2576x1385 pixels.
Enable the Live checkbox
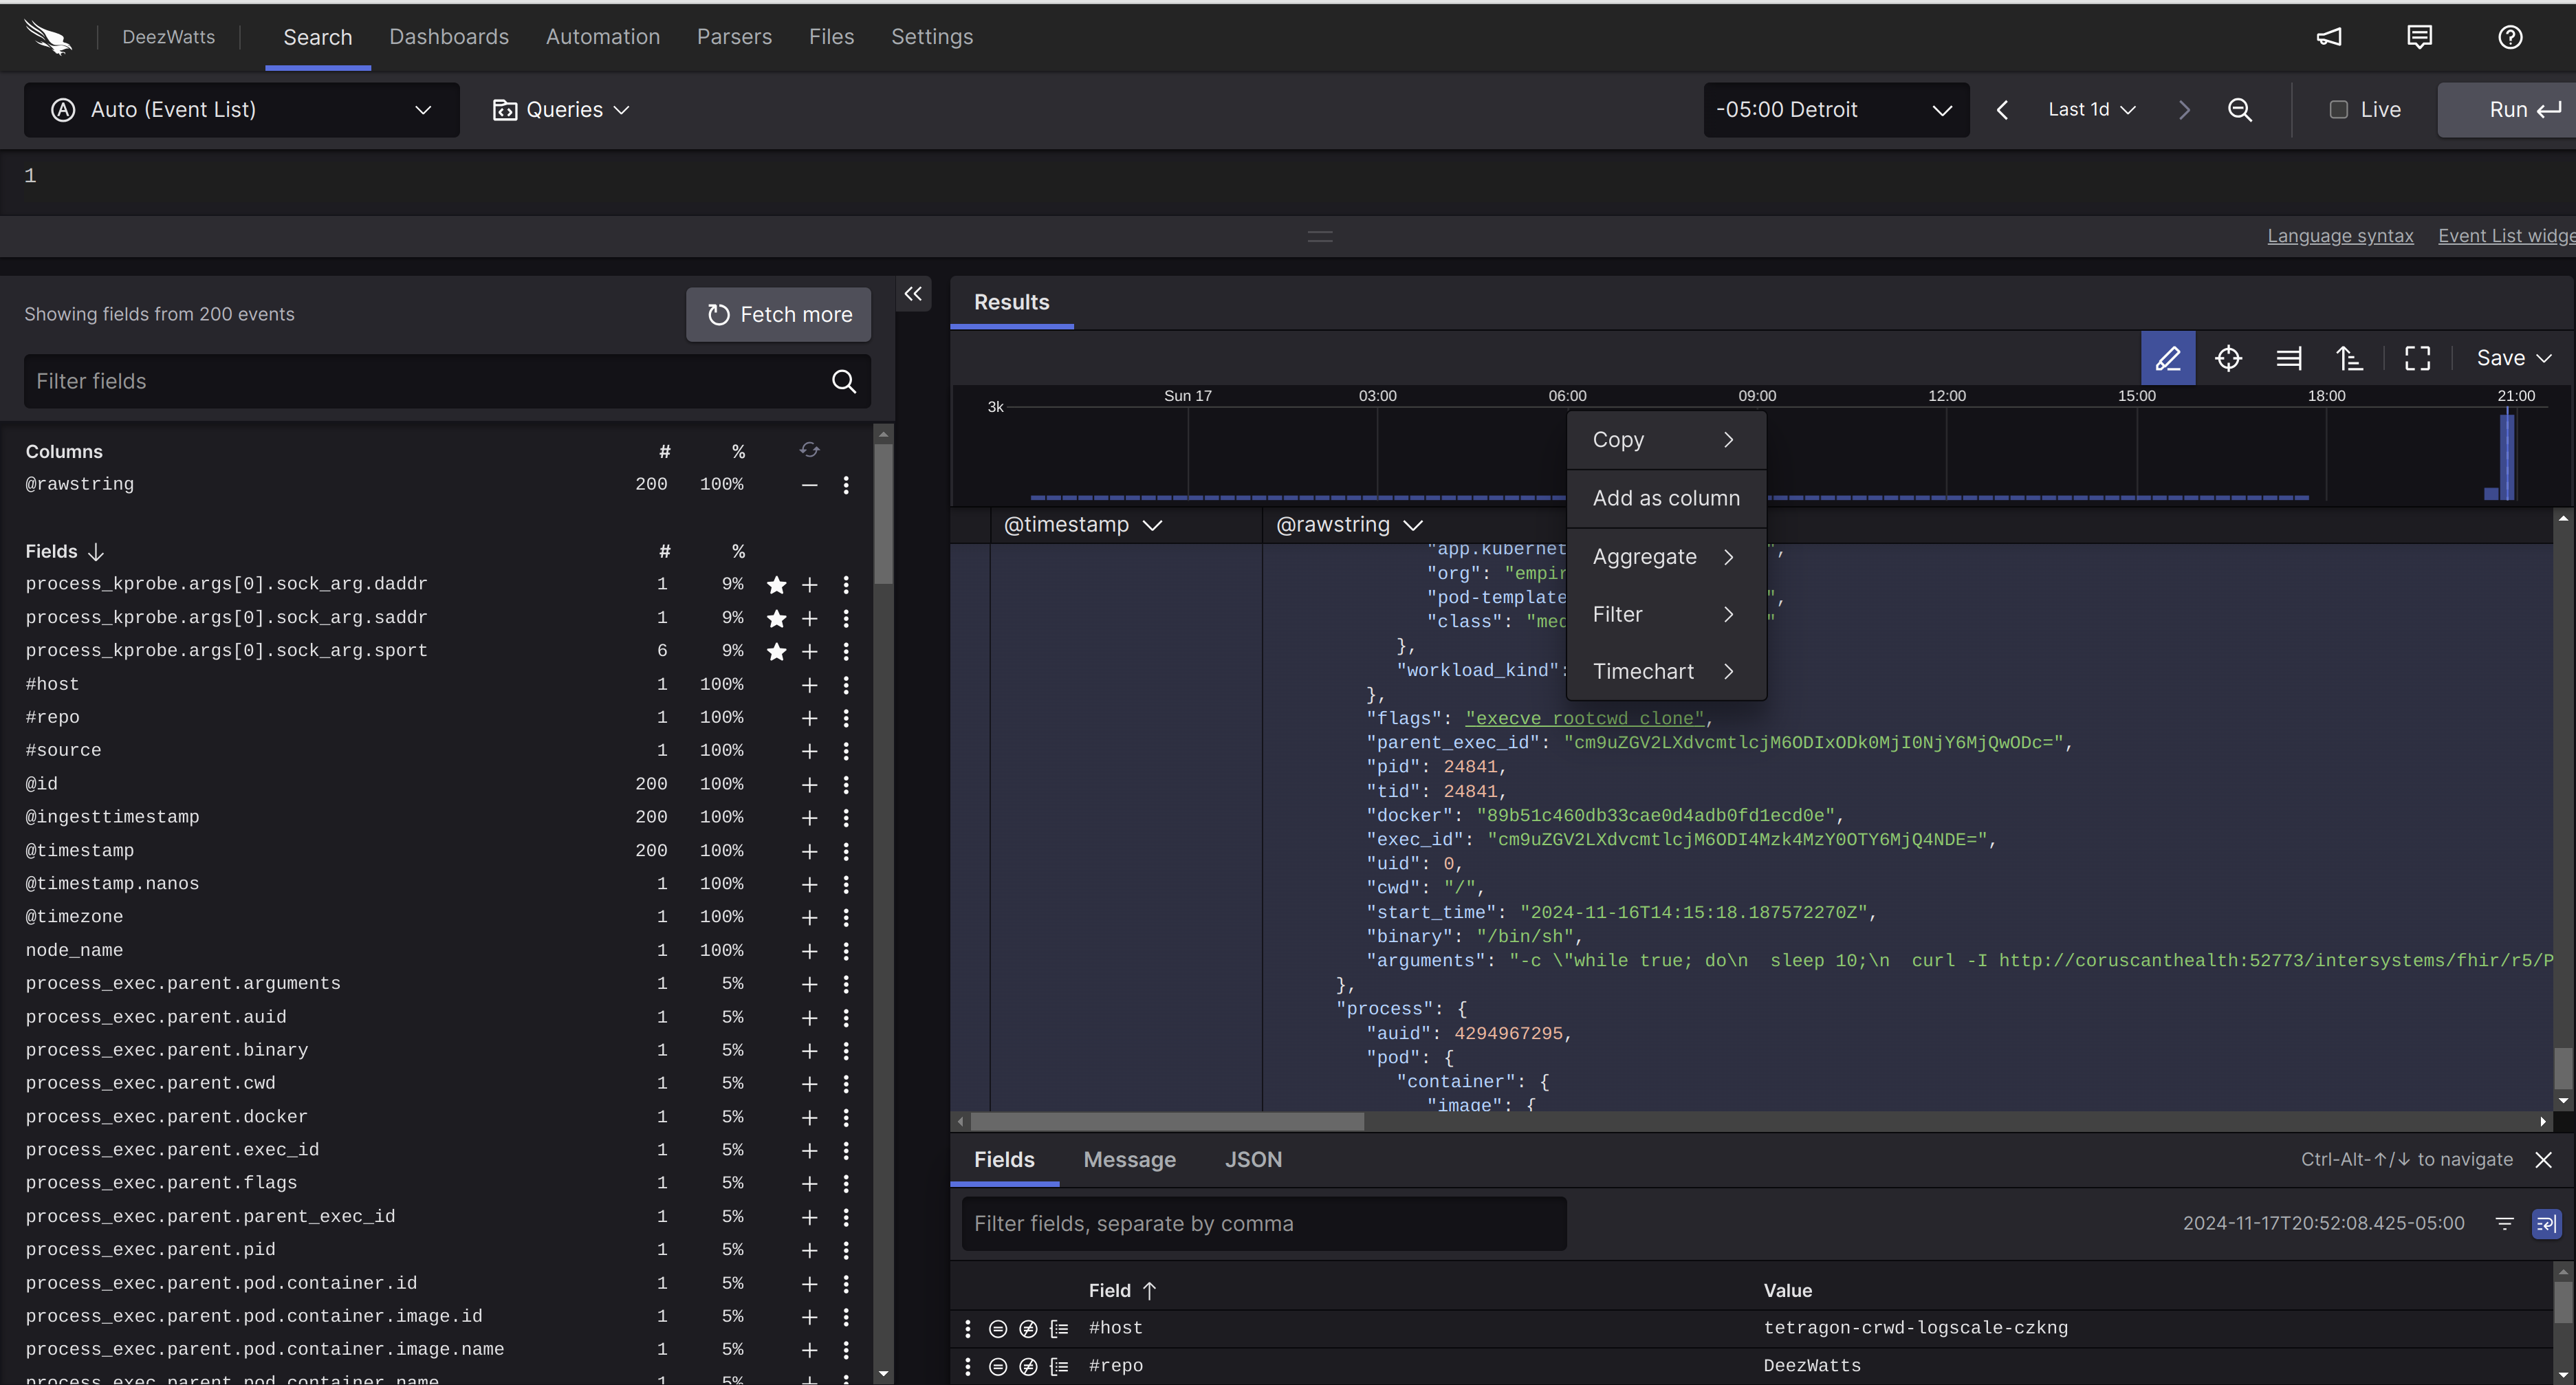(2338, 110)
